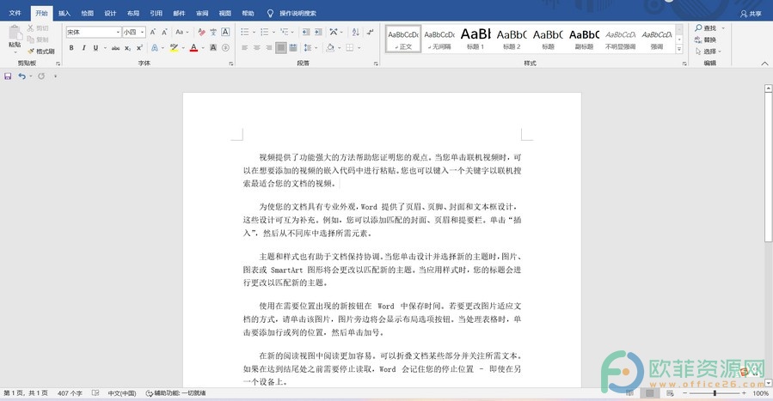Screen dimensions: 773x401
Task: Apply bullet list formatting
Action: (245, 32)
